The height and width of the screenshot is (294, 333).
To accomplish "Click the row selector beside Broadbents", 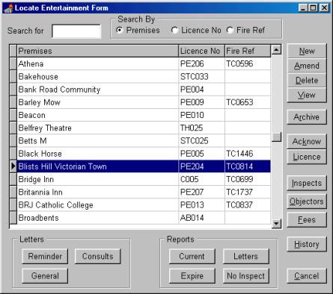I will click(13, 218).
